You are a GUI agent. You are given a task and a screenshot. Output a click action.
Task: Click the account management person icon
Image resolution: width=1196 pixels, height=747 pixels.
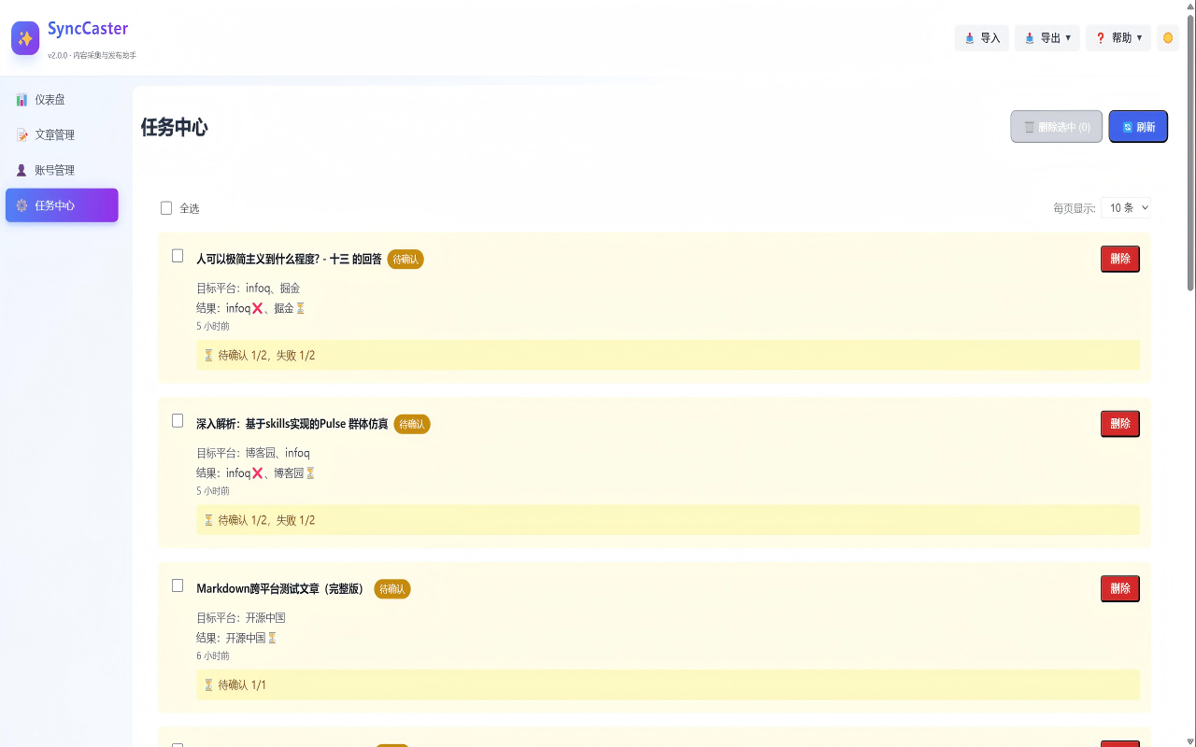pyautogui.click(x=21, y=171)
